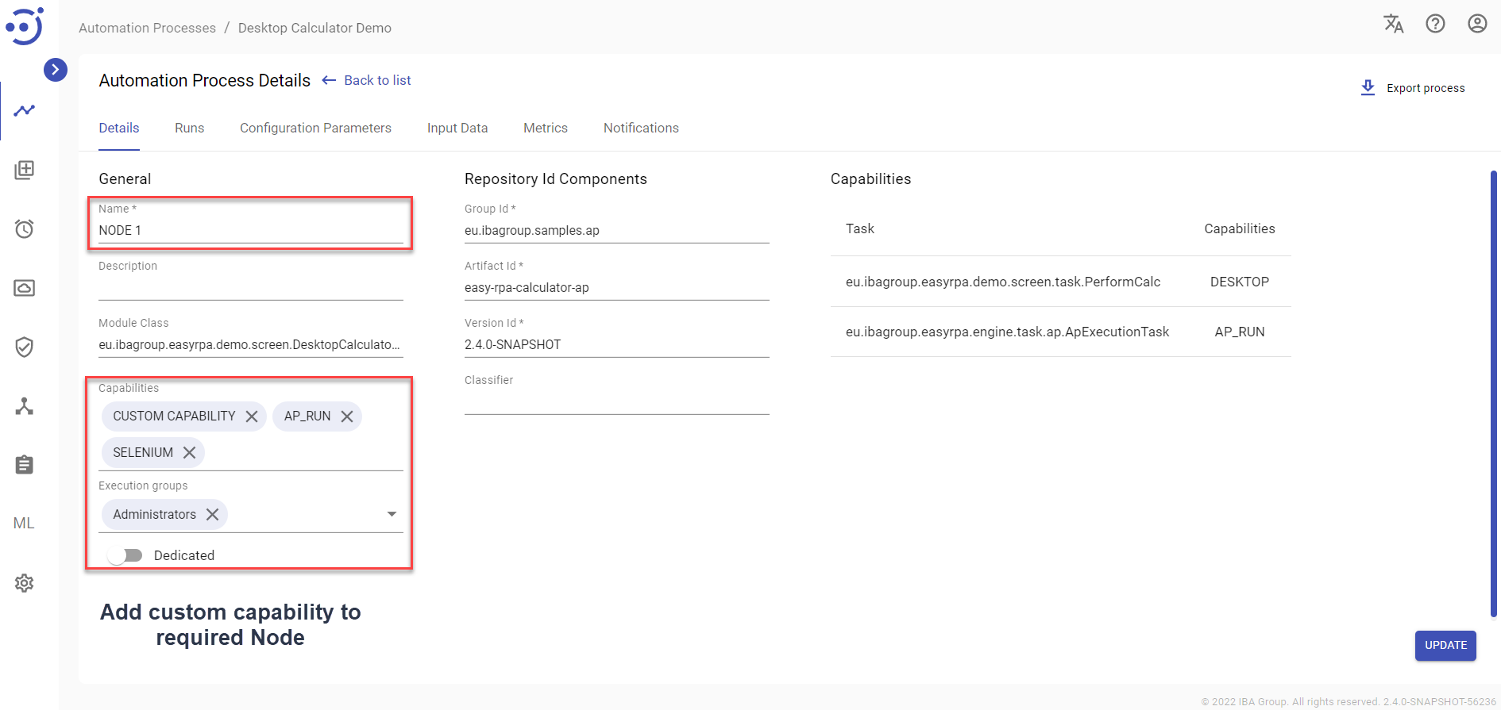Open the ML section in sidebar
The width and height of the screenshot is (1501, 710).
click(24, 524)
